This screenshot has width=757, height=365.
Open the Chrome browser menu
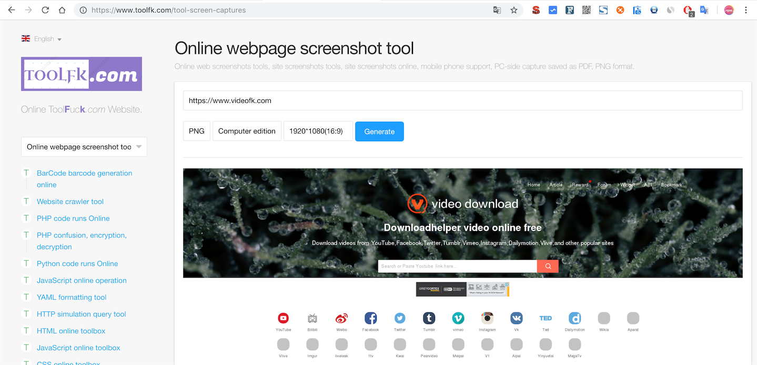[746, 9]
